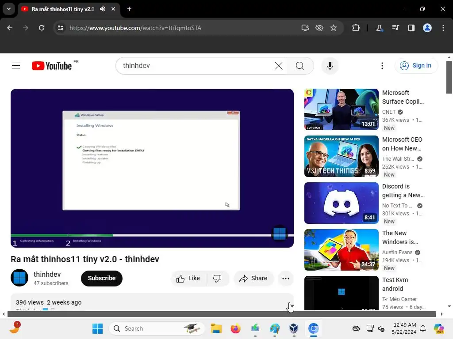453x339 pixels.
Task: Click 'Discord is getting a New...' title
Action: pos(403,191)
